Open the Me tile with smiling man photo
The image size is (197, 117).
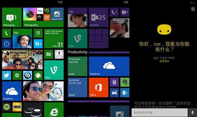pyautogui.click(x=22, y=39)
